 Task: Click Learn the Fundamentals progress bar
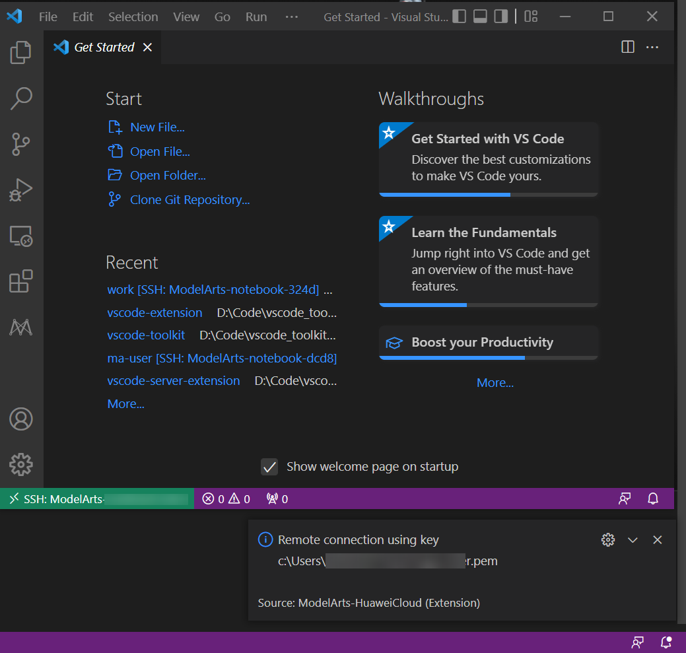(488, 305)
